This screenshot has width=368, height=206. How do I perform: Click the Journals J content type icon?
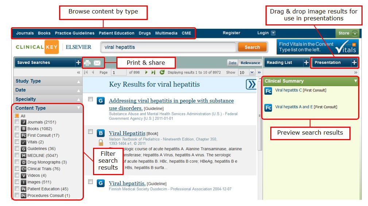tap(23, 122)
